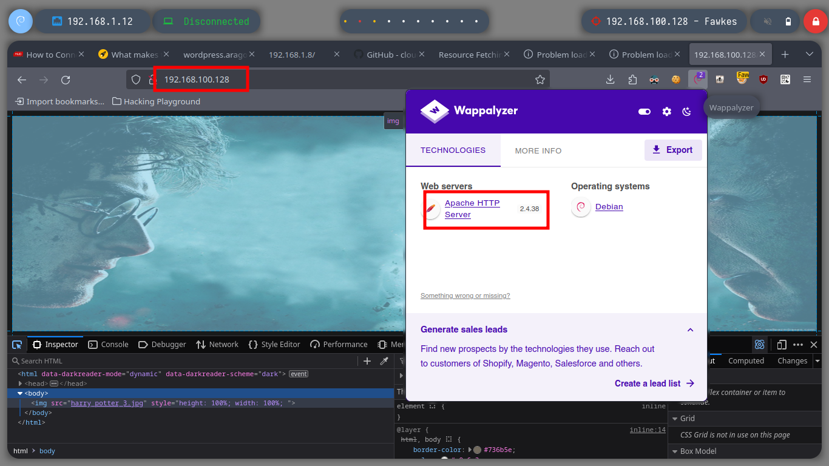The width and height of the screenshot is (829, 466).
Task: Open the Extensions puzzle-piece menu
Action: [x=632, y=79]
